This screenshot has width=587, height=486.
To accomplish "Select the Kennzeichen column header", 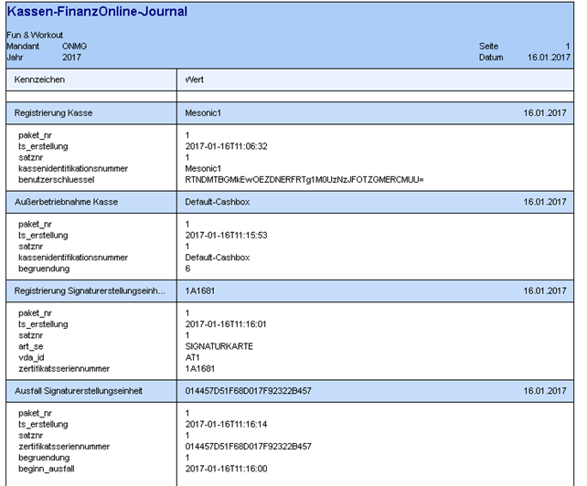I will click(x=40, y=80).
